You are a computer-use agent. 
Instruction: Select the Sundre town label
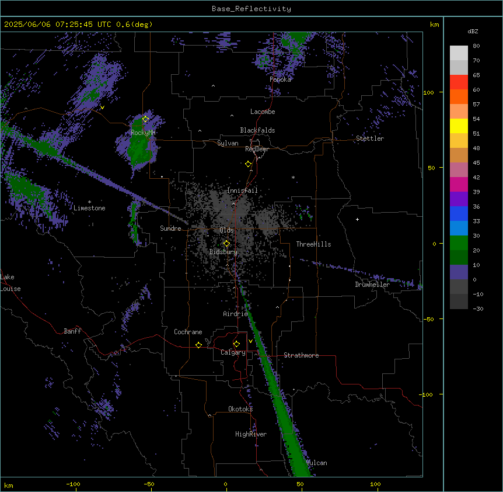(x=170, y=228)
